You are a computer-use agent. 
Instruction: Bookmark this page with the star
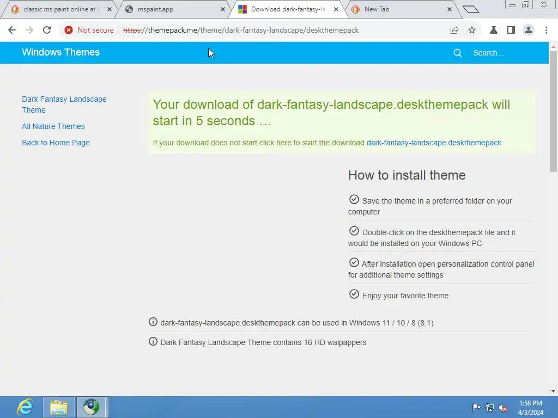click(x=472, y=30)
